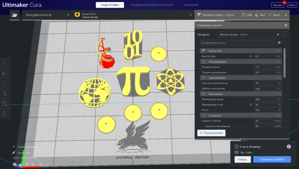Click the star icon next to profile
This screenshot has width=299, height=169.
[278, 35]
